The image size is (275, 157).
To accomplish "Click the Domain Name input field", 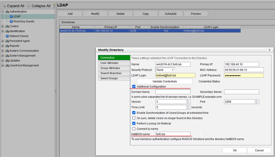I will (173, 92).
